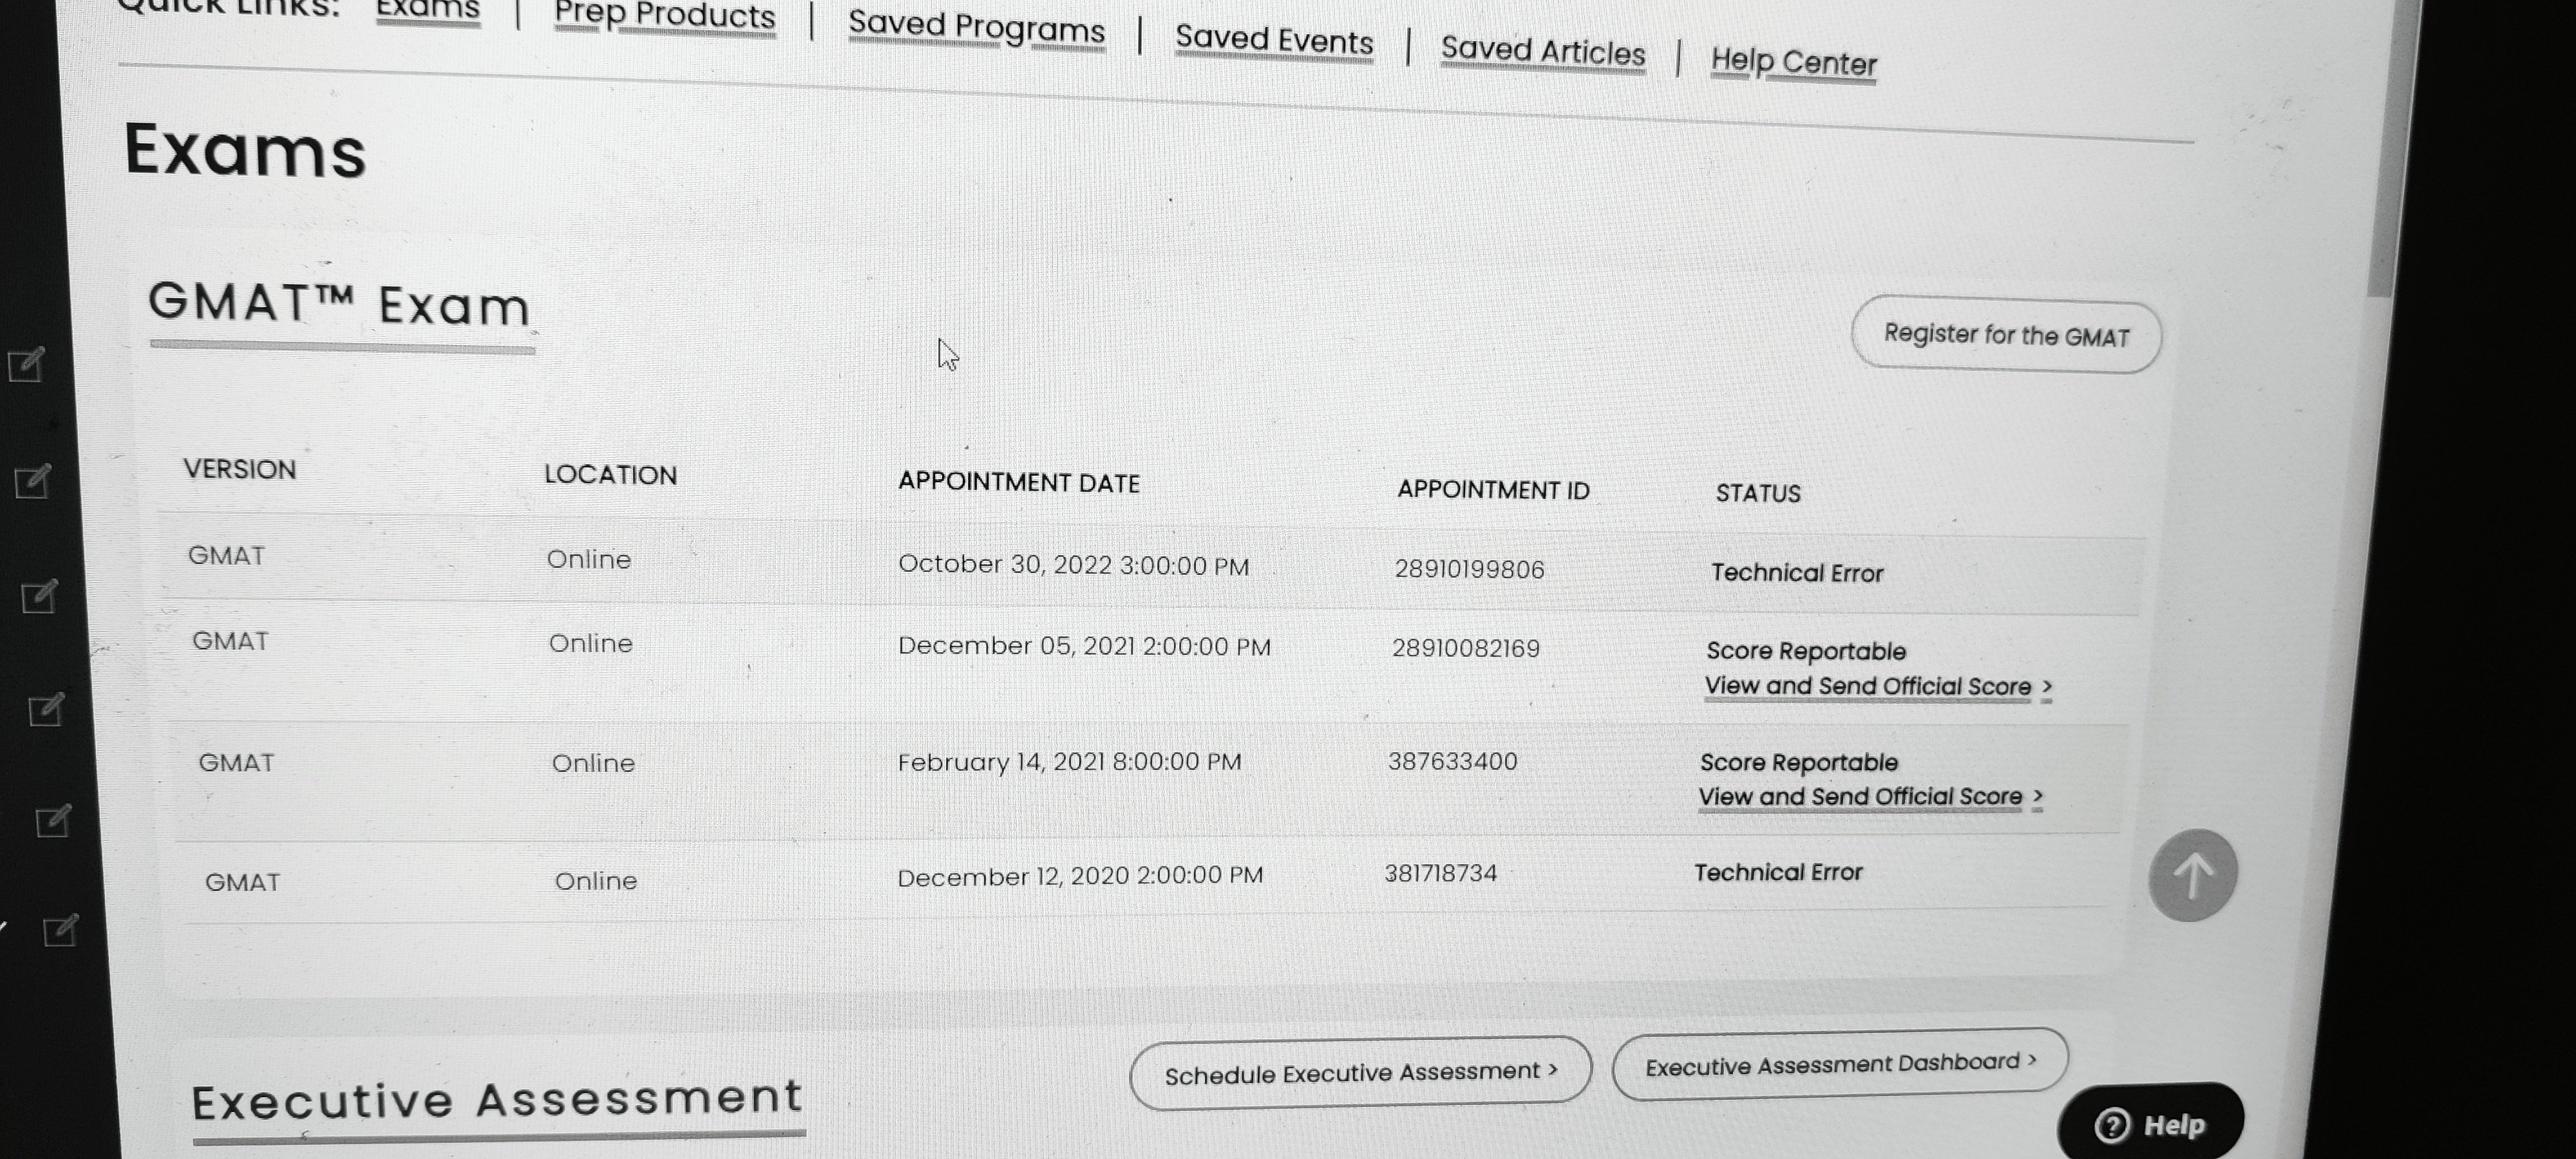Click Schedule Executive Assessment button
The height and width of the screenshot is (1159, 2576).
point(1360,1073)
